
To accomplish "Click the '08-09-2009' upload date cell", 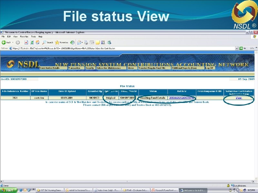I will tap(67, 98).
